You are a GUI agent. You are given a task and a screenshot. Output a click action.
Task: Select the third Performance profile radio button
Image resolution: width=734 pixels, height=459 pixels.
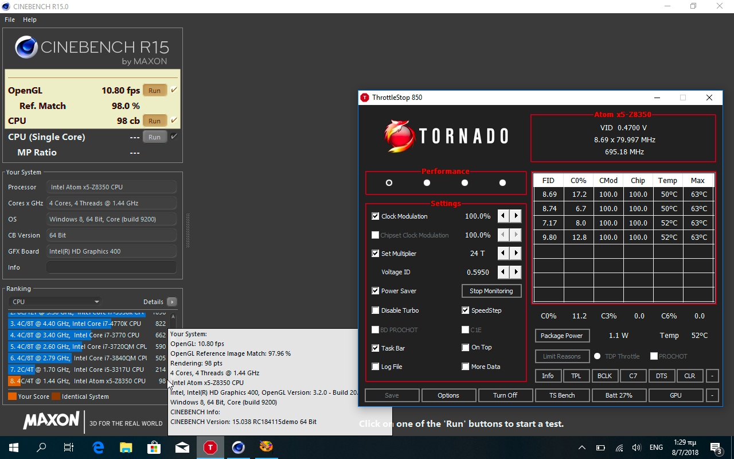click(464, 183)
